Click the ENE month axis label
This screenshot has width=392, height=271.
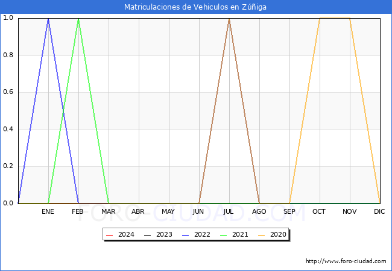click(x=48, y=211)
